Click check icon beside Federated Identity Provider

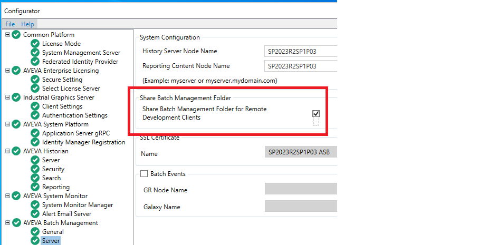[35, 62]
